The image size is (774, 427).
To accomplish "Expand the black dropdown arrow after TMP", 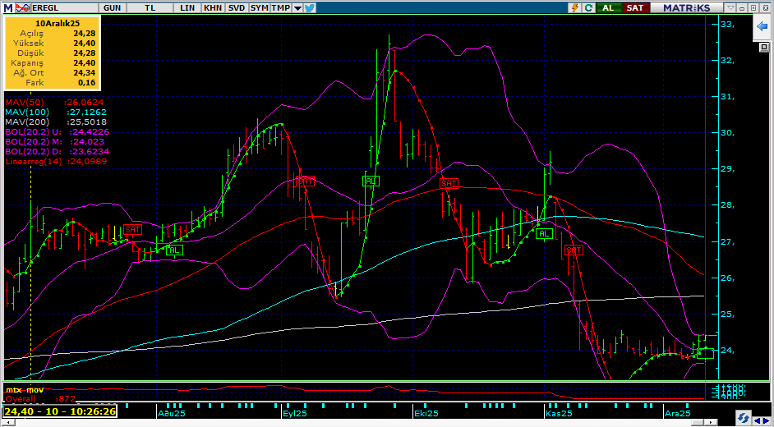I will pyautogui.click(x=296, y=7).
